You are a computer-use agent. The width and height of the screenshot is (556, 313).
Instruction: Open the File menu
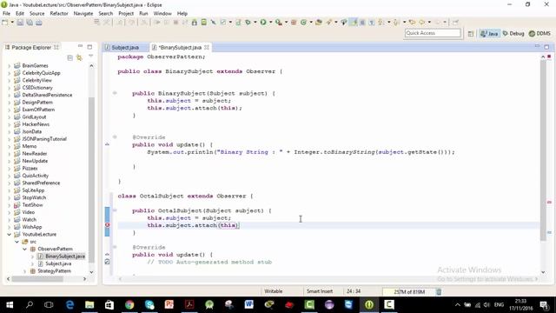[x=6, y=14]
